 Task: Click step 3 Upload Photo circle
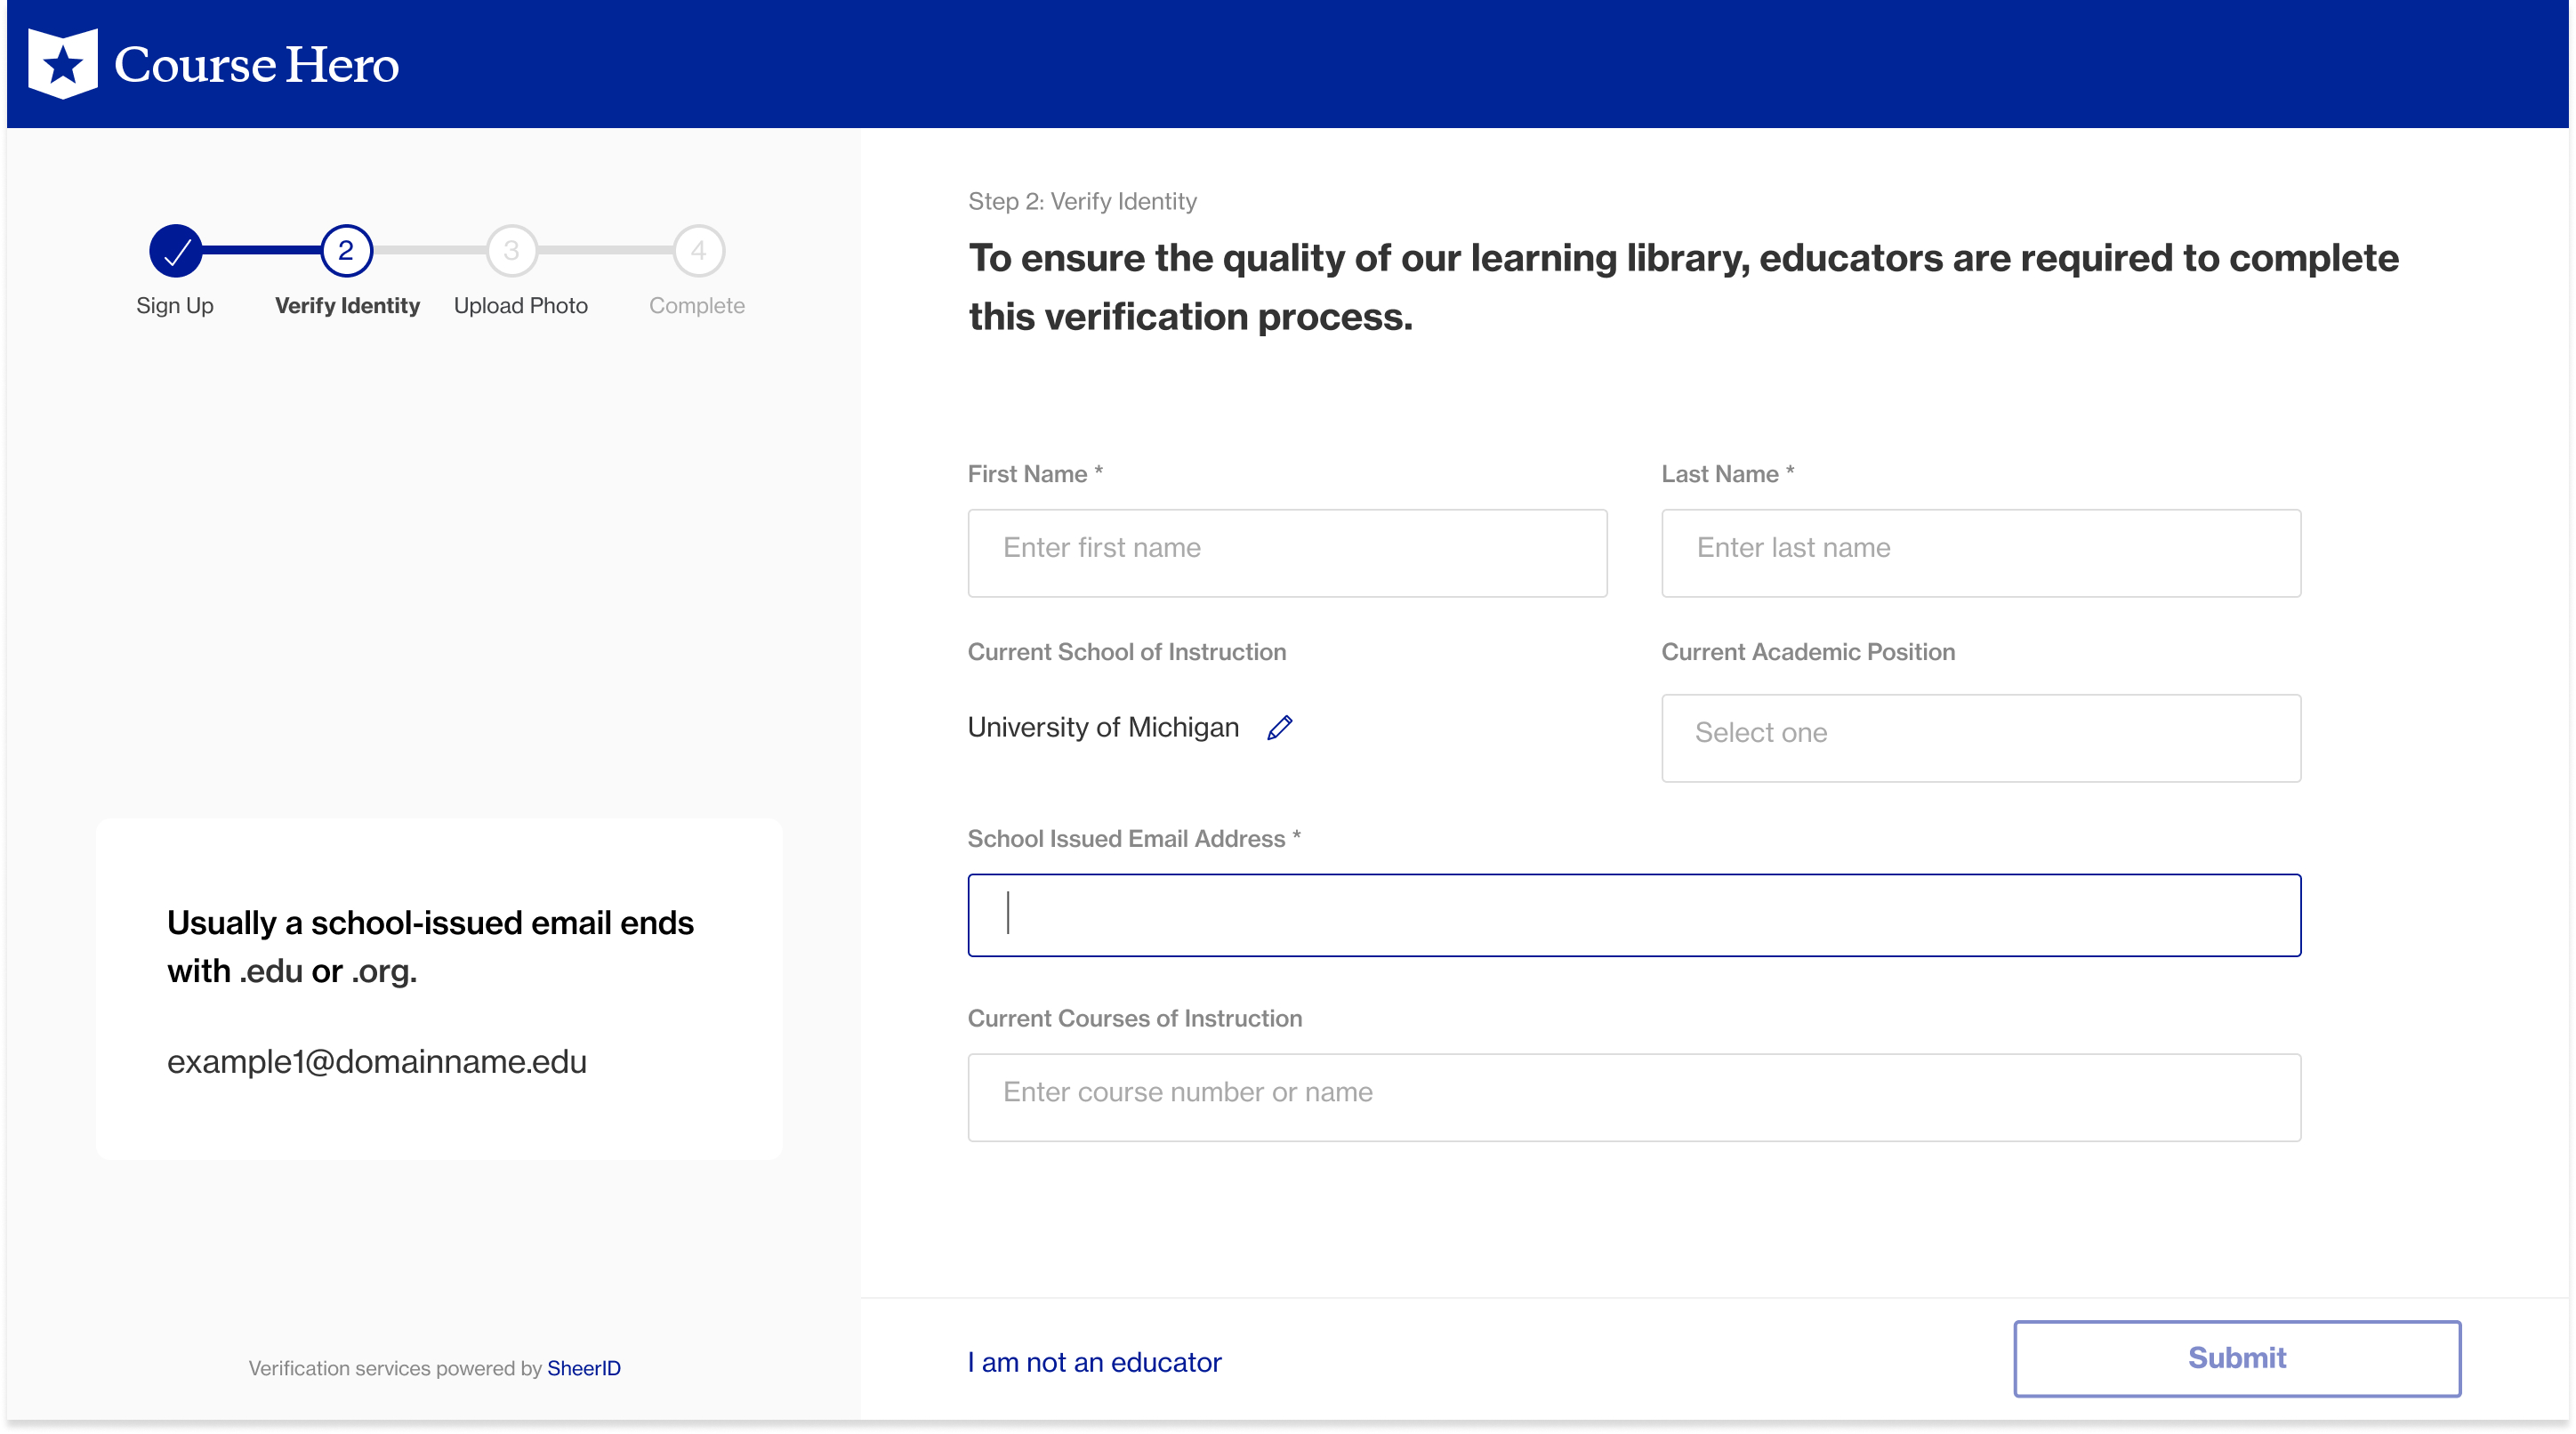[x=511, y=251]
